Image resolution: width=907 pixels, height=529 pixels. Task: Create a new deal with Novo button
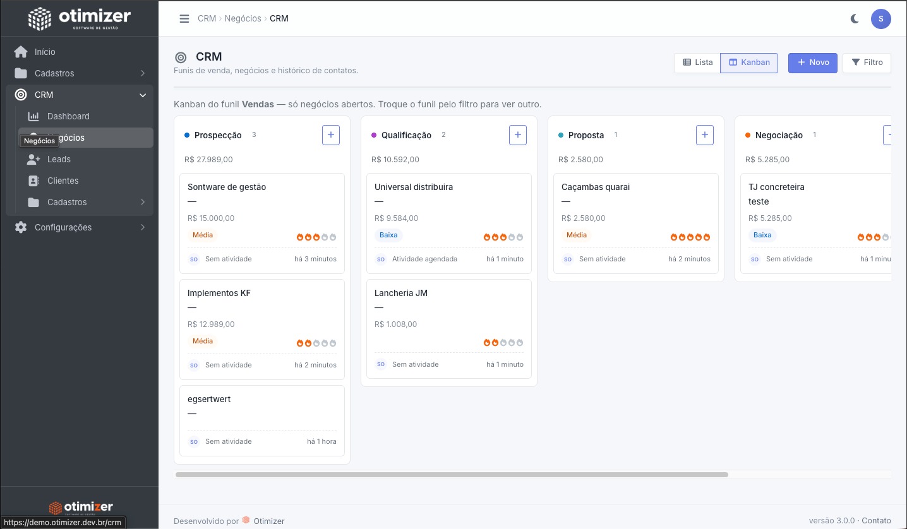coord(813,62)
